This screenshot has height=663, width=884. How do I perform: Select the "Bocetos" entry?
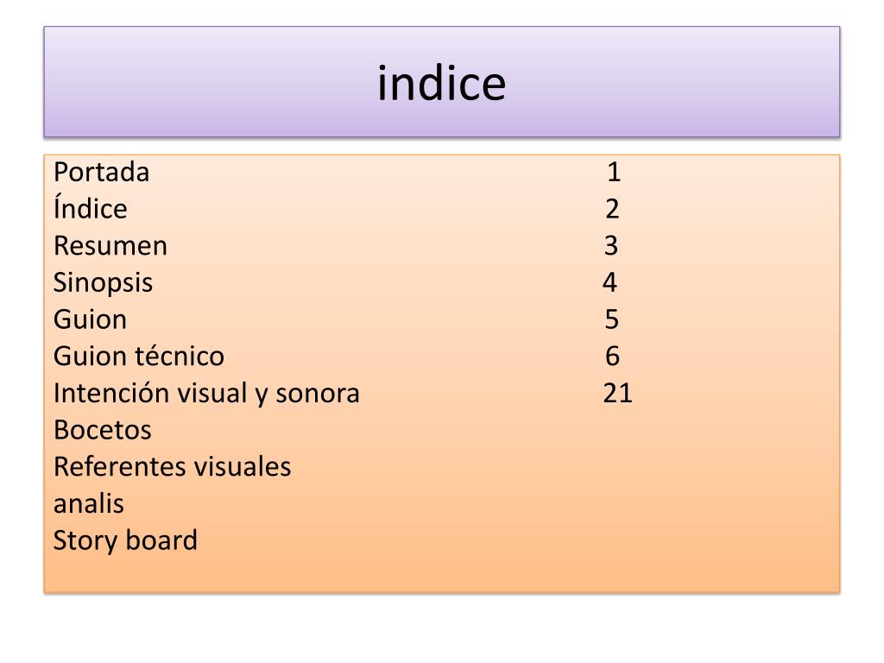(x=102, y=430)
